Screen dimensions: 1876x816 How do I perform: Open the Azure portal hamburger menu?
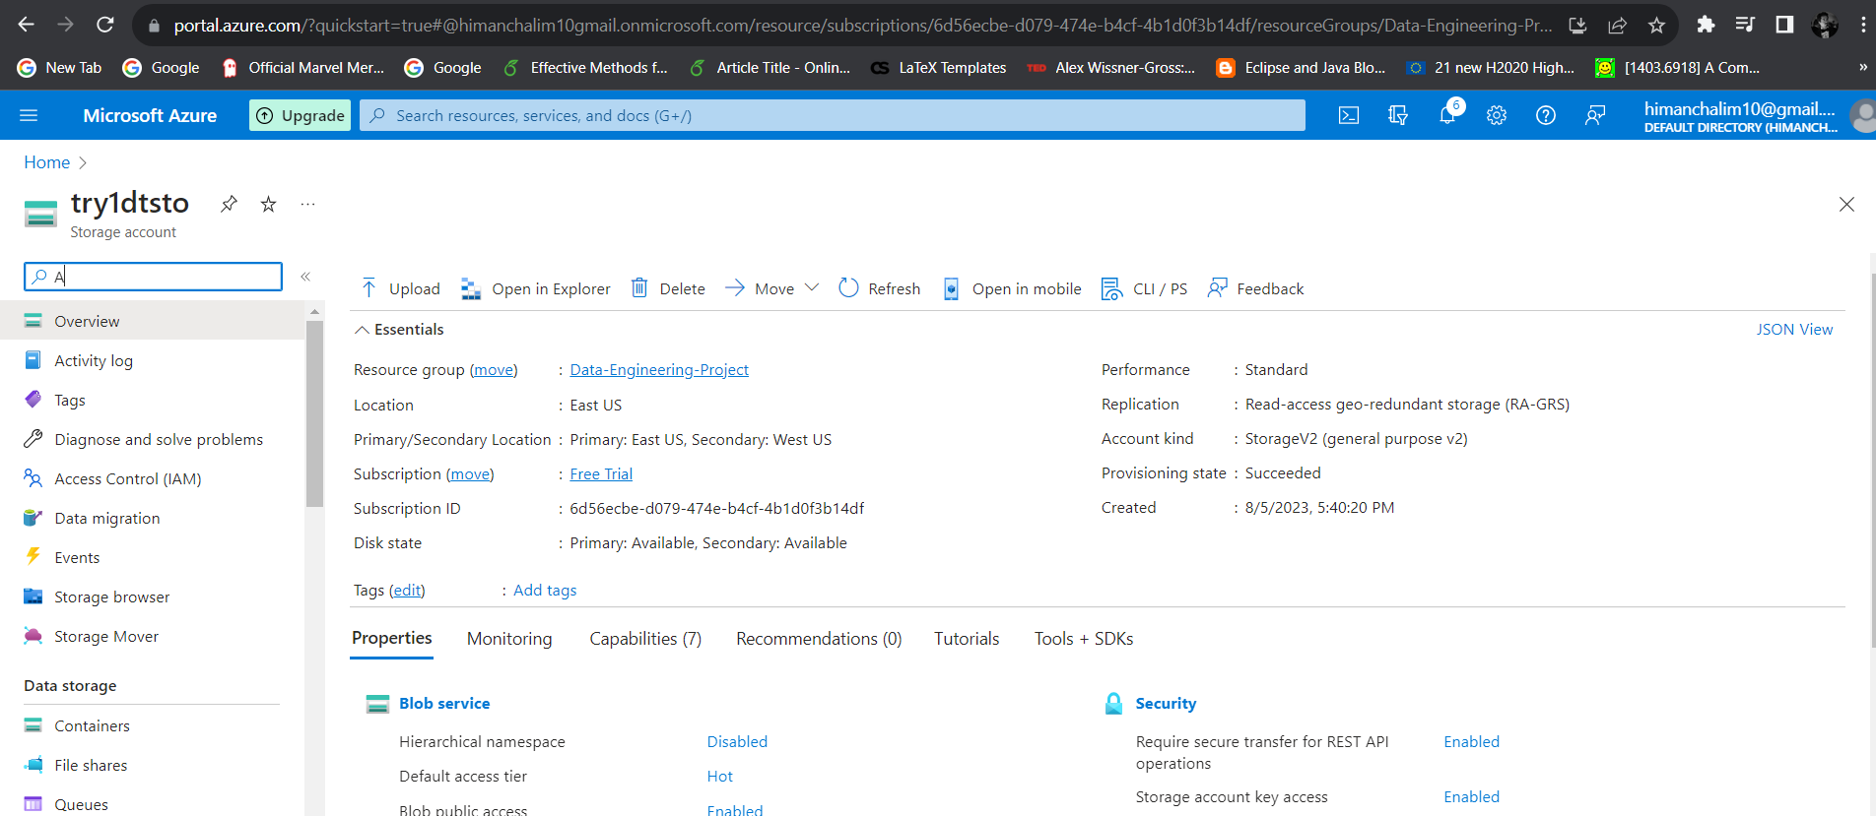click(29, 115)
